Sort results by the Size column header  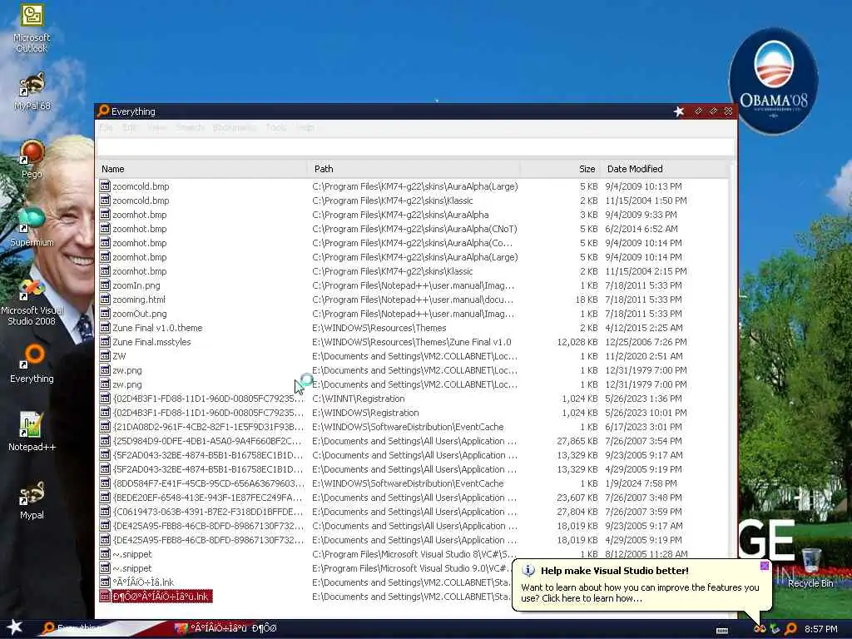560,169
